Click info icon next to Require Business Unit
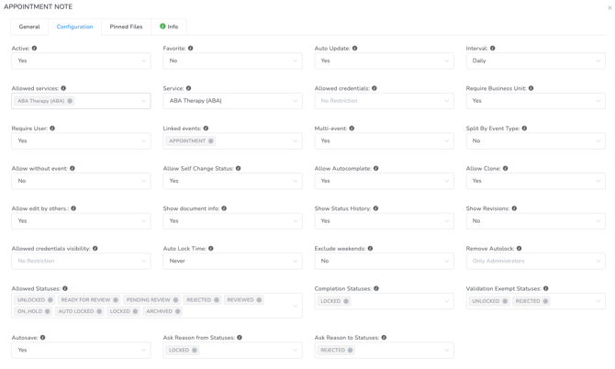The width and height of the screenshot is (615, 369). [x=531, y=89]
